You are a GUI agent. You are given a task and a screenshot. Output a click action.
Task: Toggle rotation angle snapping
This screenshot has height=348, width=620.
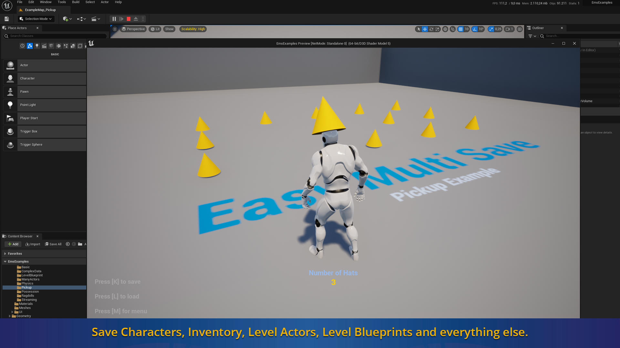tap(474, 29)
